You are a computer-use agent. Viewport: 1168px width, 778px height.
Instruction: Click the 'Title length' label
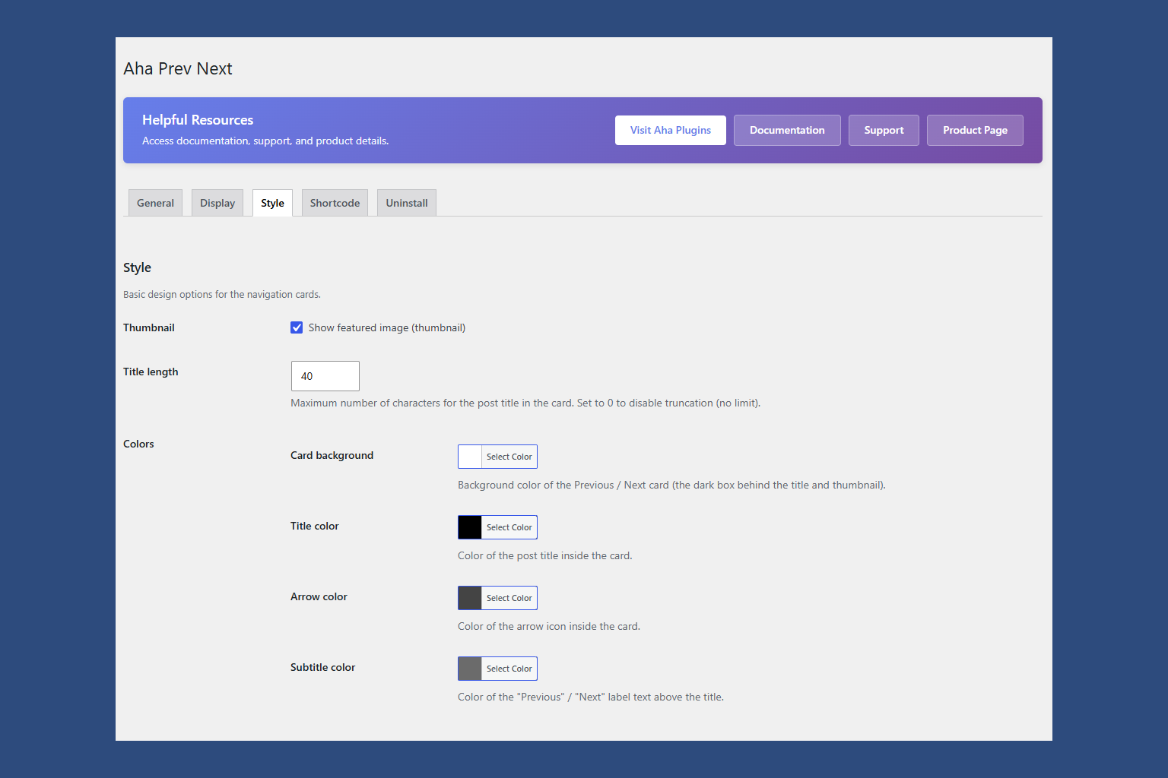[151, 372]
